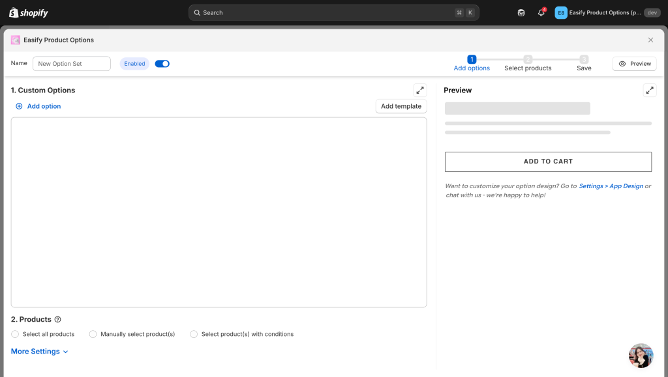Screen dimensions: 668x377
Task: Click the Shopify logo in top bar
Action: (28, 12)
